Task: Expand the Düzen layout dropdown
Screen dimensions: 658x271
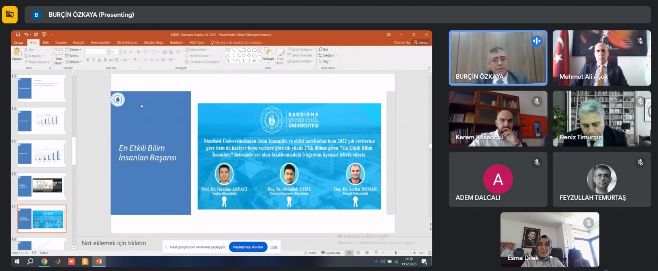Action: pyautogui.click(x=74, y=50)
